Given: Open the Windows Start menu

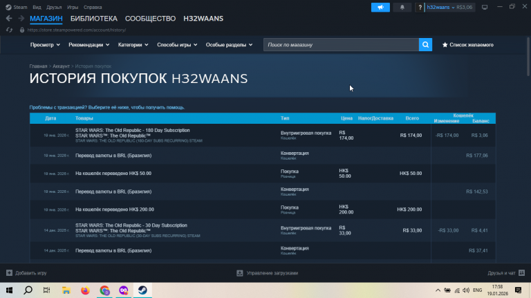Looking at the screenshot, I should 9,290.
